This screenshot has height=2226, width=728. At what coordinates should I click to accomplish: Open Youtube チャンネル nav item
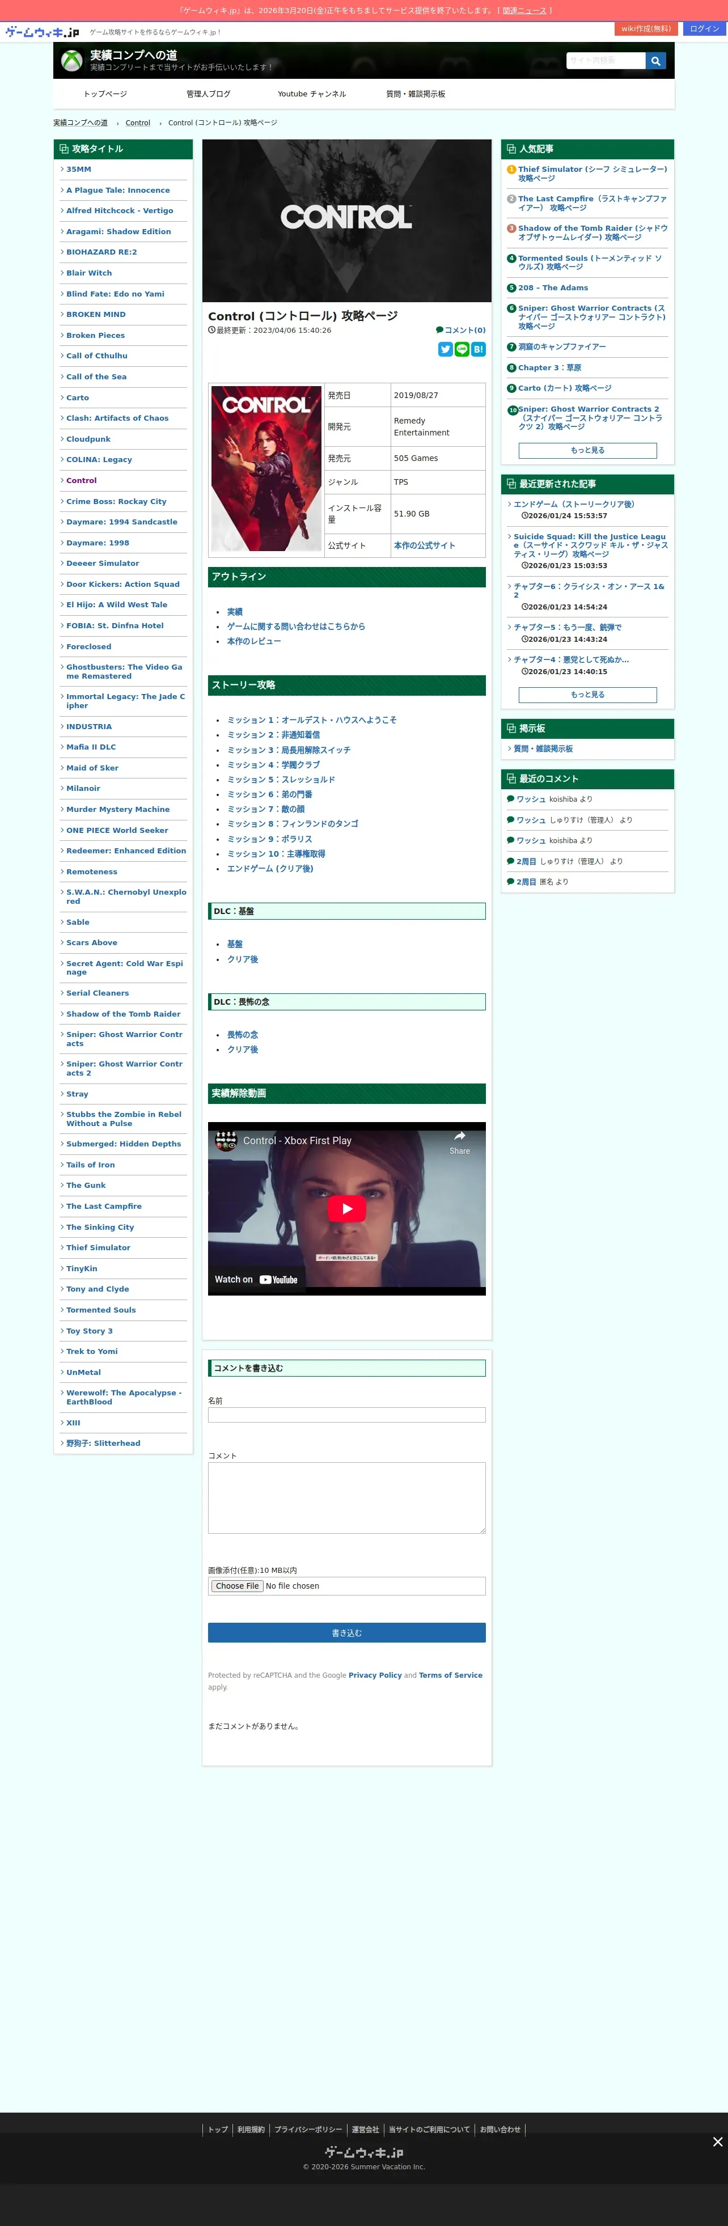pos(312,94)
